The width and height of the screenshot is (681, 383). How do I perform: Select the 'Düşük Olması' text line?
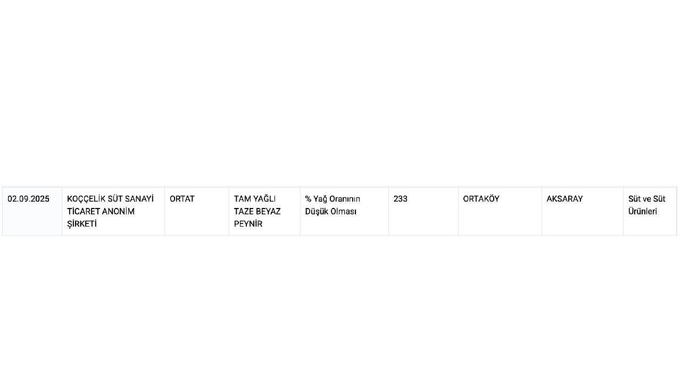pos(330,211)
